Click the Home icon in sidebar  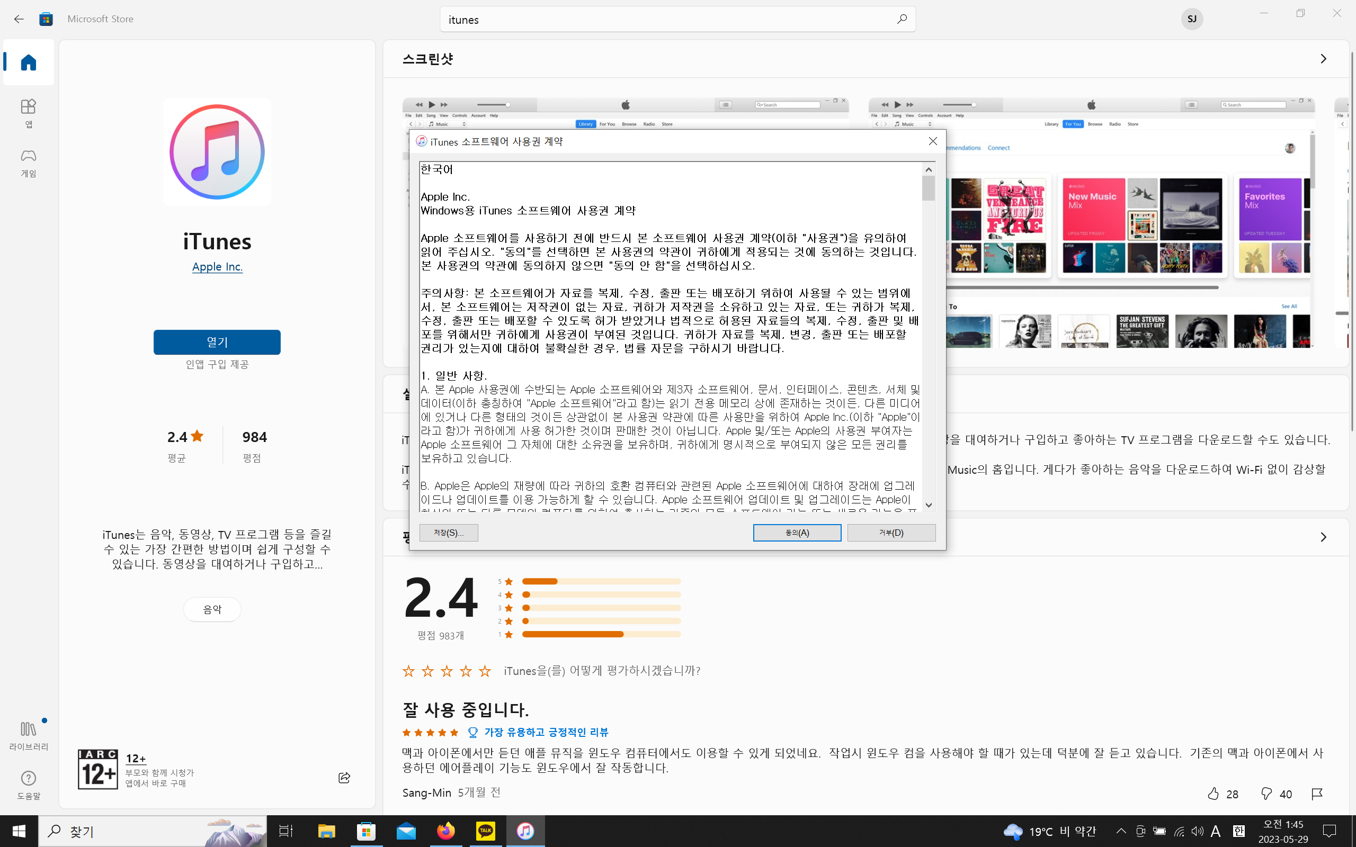pos(29,62)
